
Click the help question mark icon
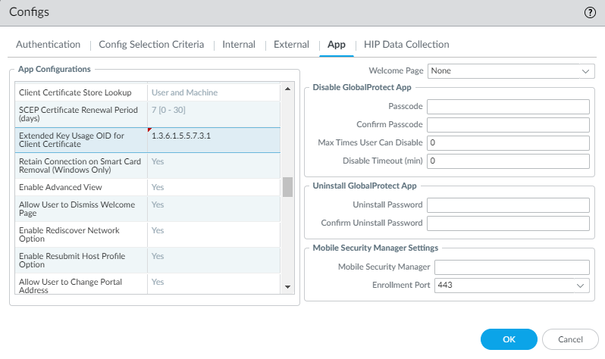coord(590,13)
